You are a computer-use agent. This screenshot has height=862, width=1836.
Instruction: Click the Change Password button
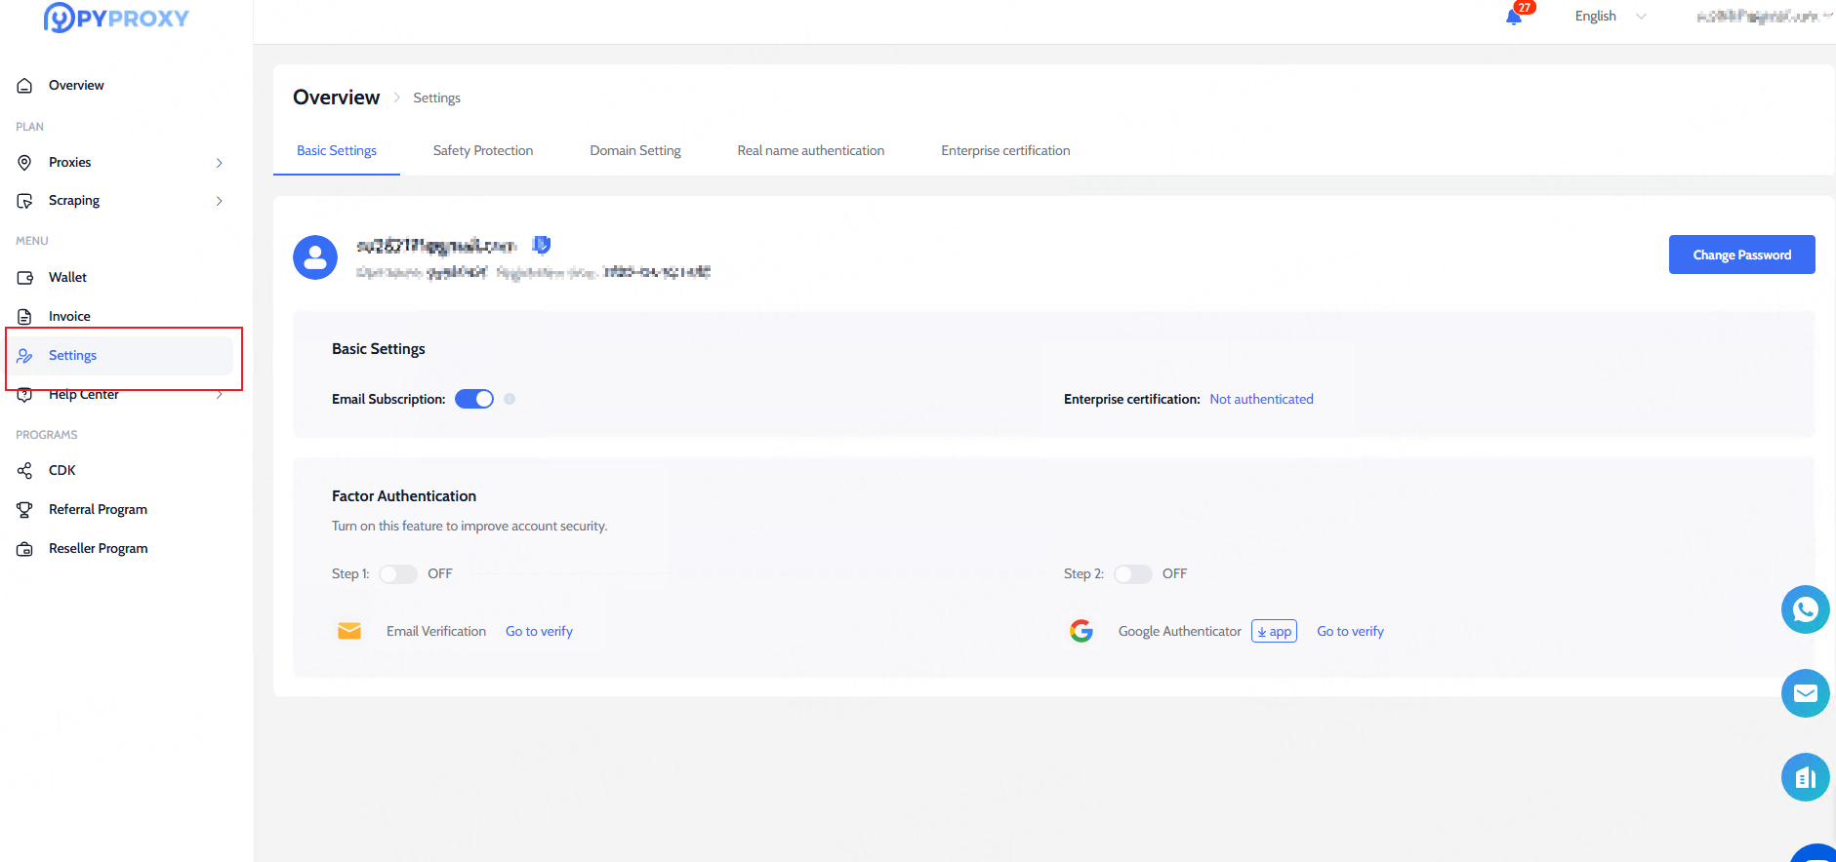pos(1741,255)
